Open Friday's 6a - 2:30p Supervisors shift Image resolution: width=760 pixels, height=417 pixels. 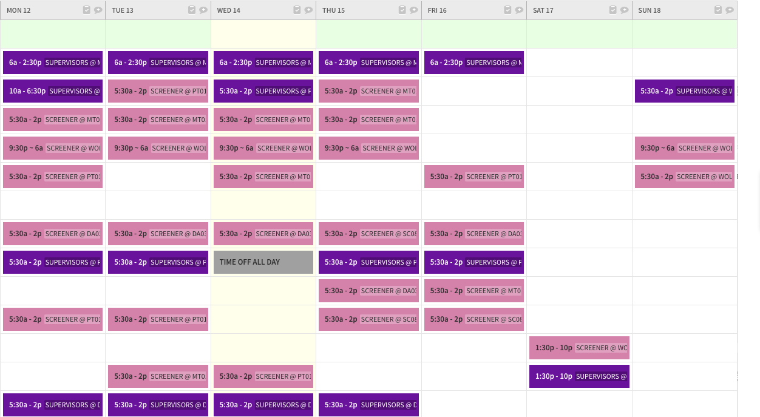tap(474, 63)
